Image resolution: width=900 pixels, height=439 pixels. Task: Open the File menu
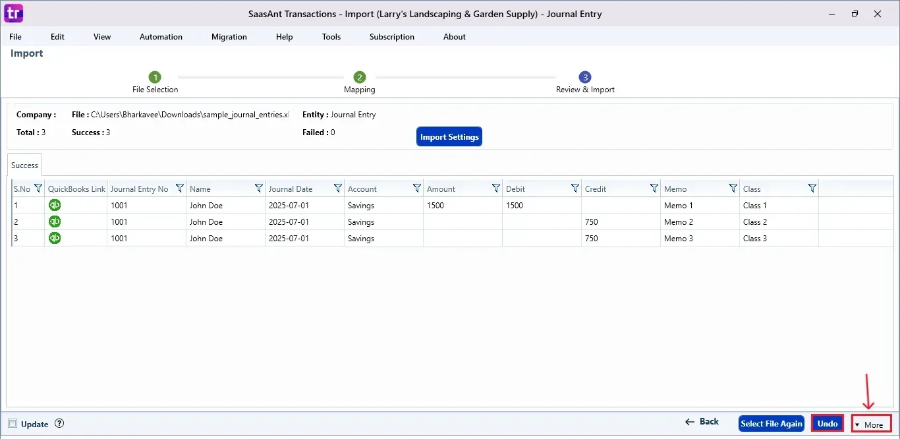coord(15,37)
